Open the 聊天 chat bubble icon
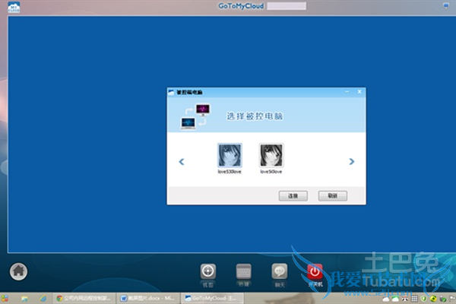456x304 pixels. (280, 272)
